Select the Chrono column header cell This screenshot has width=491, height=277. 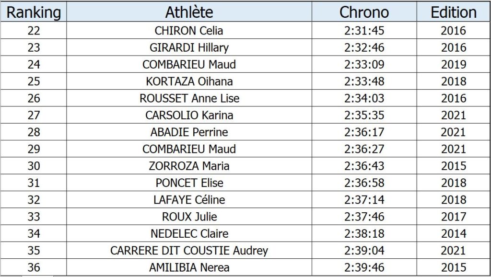point(364,12)
